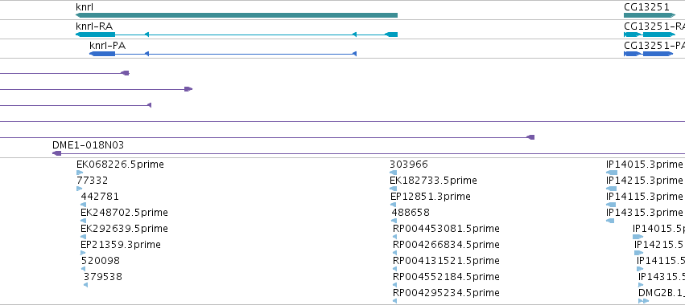685x305 pixels.
Task: Open the RP004295234.5prime feature
Action: 446,293
